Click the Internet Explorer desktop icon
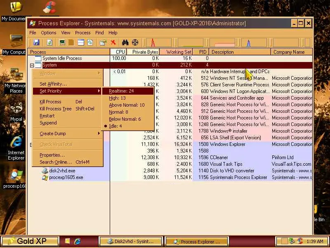This screenshot has height=248, width=330. click(16, 142)
